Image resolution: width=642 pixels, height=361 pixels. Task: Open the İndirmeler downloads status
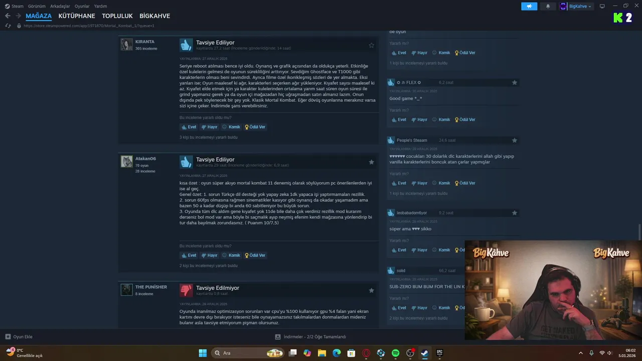coord(310,337)
